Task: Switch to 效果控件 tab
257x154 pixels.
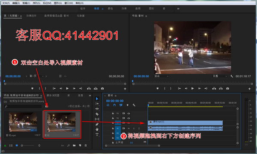Action: click(x=31, y=16)
